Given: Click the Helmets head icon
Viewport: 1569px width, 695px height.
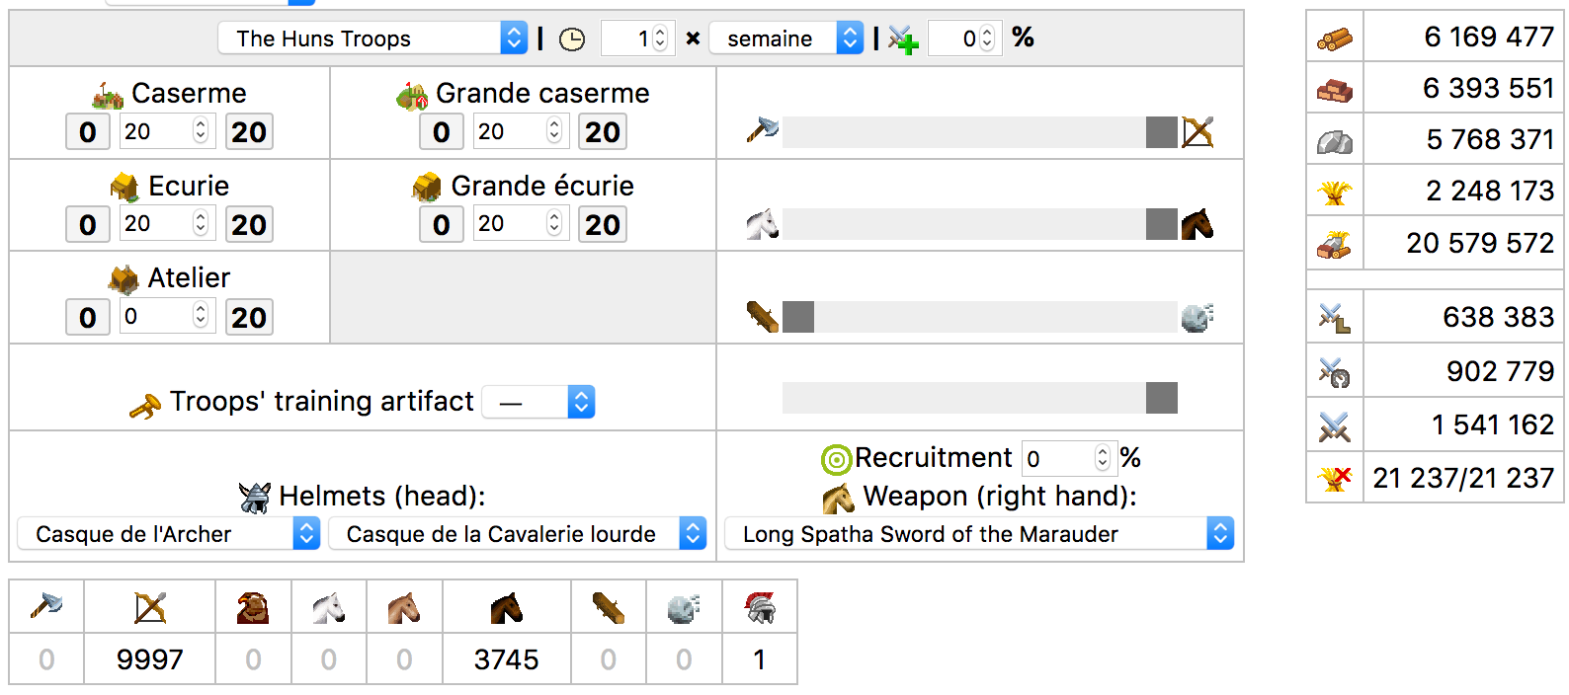Looking at the screenshot, I should coord(255,498).
